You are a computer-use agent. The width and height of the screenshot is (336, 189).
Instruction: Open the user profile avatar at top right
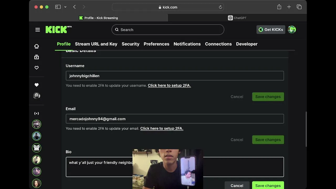292,30
